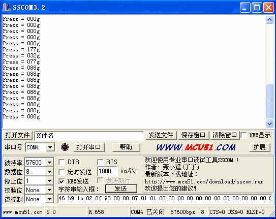This screenshot has height=219, width=276.
Task: Click the up arrow of output scrollbar
Action: click(x=269, y=19)
